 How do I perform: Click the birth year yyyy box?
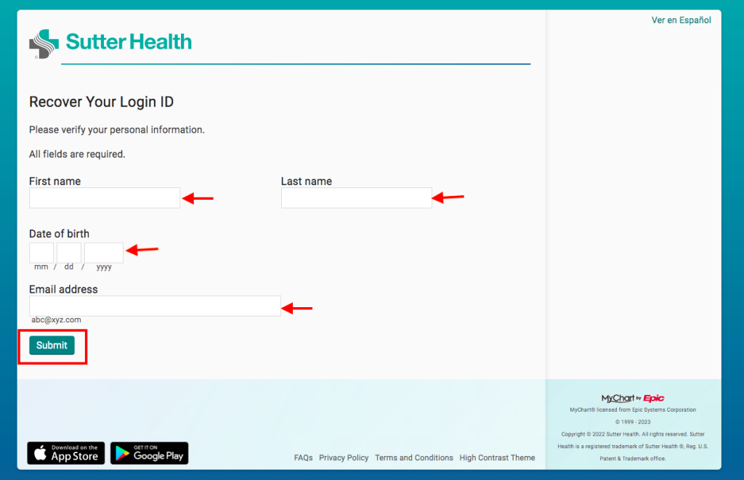(x=104, y=252)
